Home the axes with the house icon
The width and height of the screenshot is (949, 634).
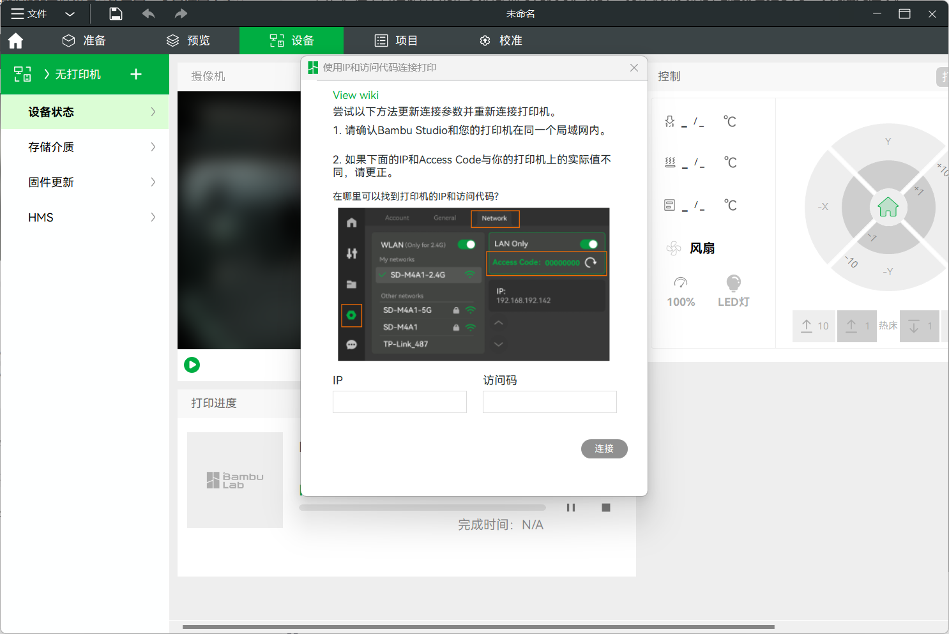888,207
